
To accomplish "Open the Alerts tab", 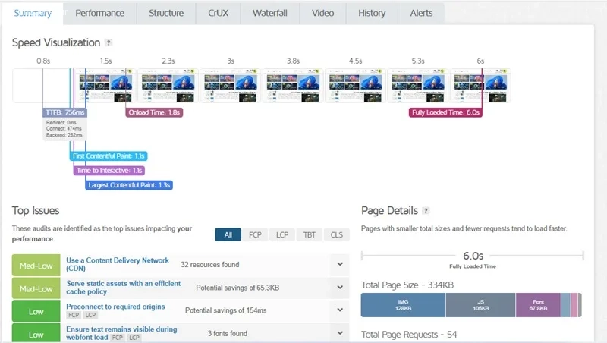I will click(x=421, y=13).
